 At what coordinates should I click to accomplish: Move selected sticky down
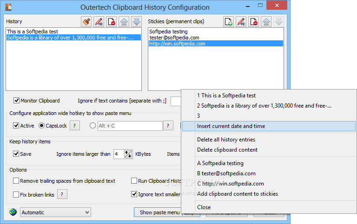[x=279, y=22]
